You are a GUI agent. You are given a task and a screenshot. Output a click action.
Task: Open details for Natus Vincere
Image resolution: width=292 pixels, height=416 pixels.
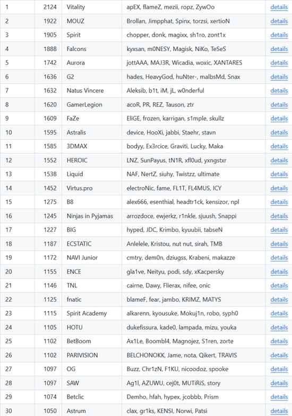[279, 91]
